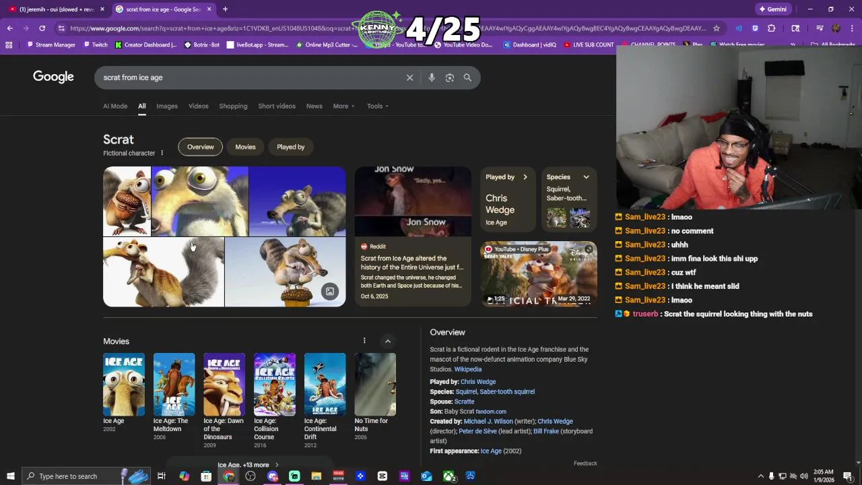
Task: Open the Short videos tab
Action: [277, 106]
